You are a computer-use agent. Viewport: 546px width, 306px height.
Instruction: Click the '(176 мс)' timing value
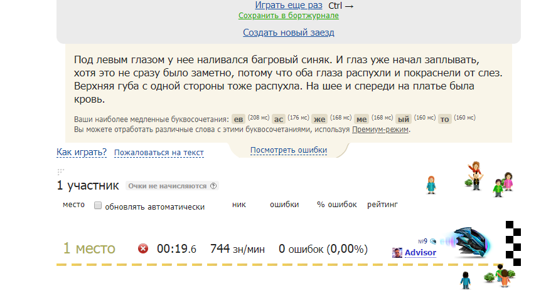coord(299,118)
